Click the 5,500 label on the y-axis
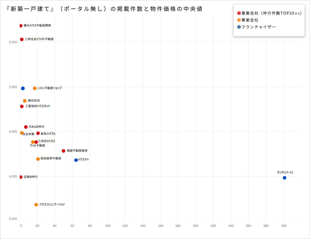Screen dimensions: 310x239 tap(12, 42)
